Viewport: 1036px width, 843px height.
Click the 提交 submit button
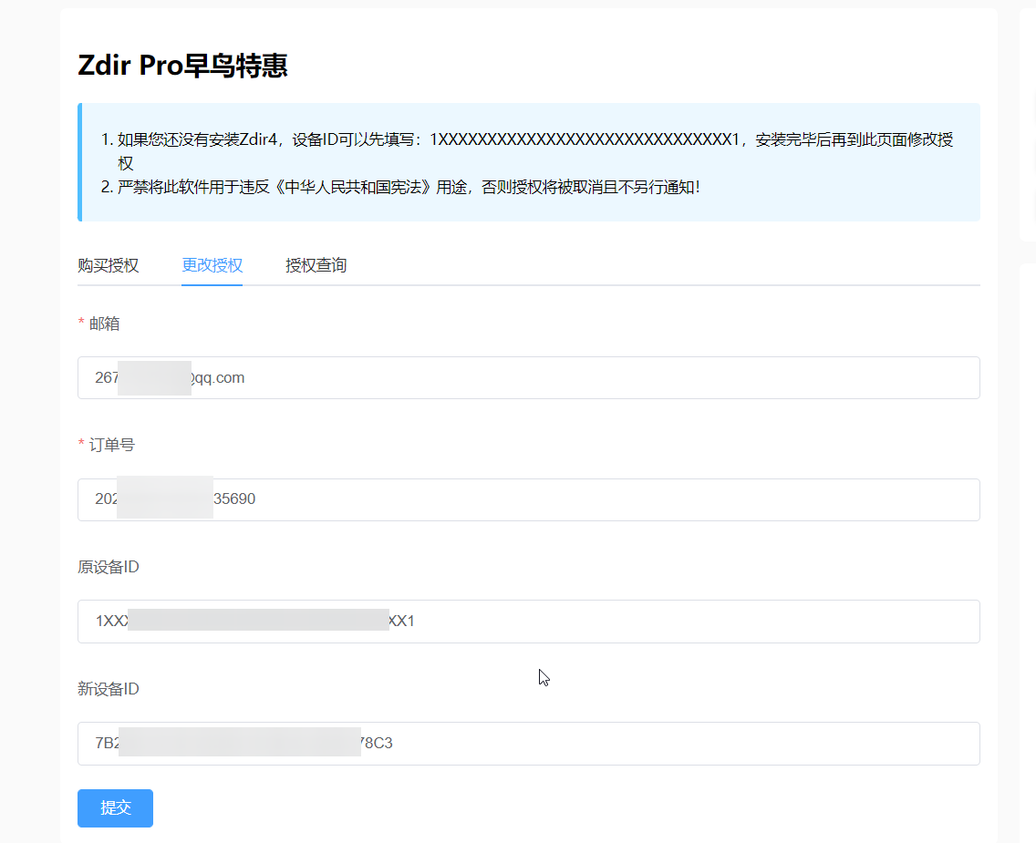[115, 808]
